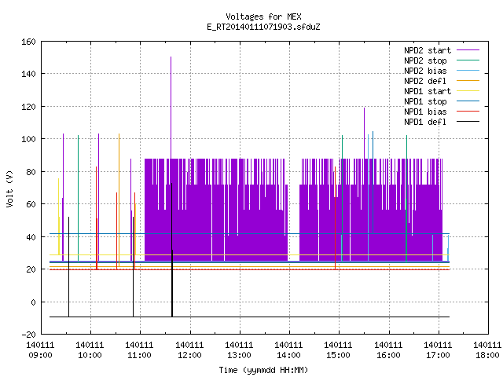Click the 14:00 x-axis time label
This screenshot has height=377, width=503.
coord(289,356)
